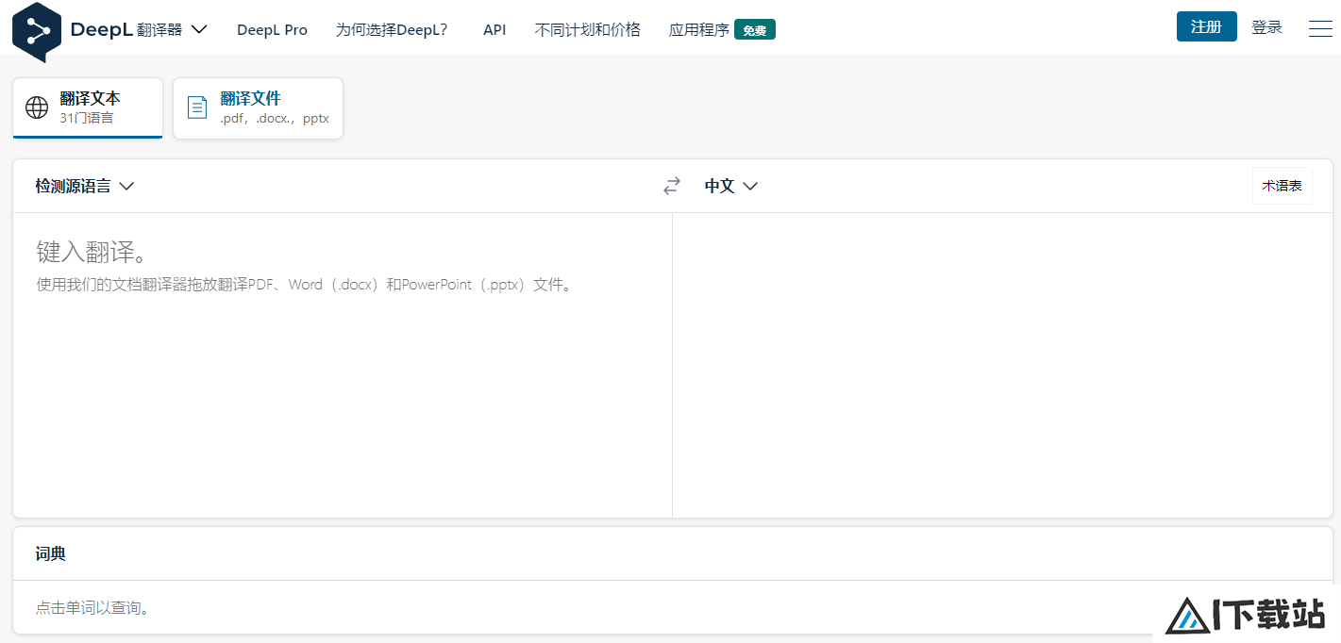Open 为何选择DeepL? page
1341x643 pixels.
click(x=392, y=29)
